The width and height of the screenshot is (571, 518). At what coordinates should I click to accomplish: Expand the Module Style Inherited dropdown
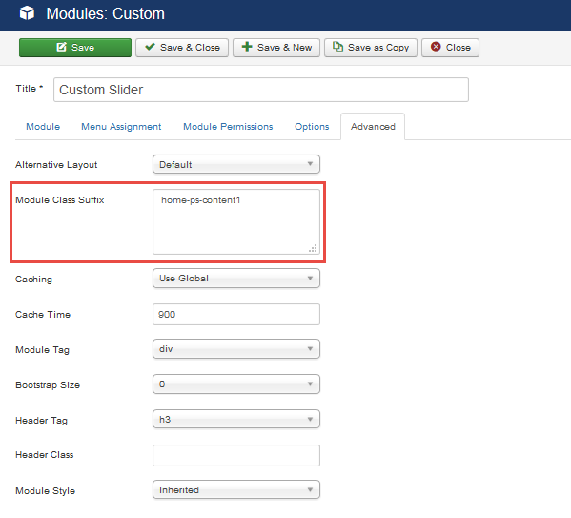click(236, 490)
